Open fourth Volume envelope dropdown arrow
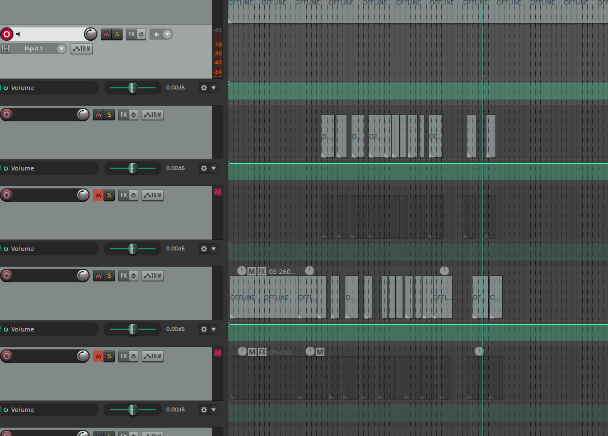 coord(214,329)
